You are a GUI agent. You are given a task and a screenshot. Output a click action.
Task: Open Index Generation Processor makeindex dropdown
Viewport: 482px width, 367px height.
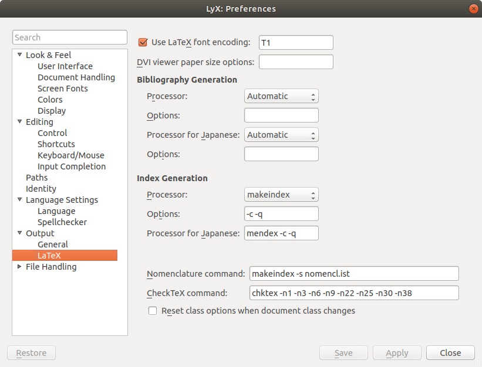[281, 195]
